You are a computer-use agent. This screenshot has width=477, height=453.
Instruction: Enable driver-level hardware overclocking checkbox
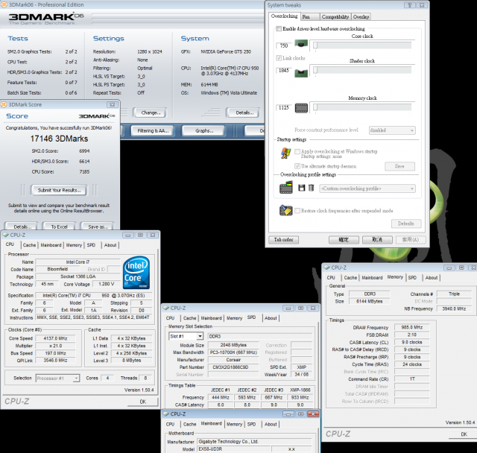pyautogui.click(x=279, y=28)
